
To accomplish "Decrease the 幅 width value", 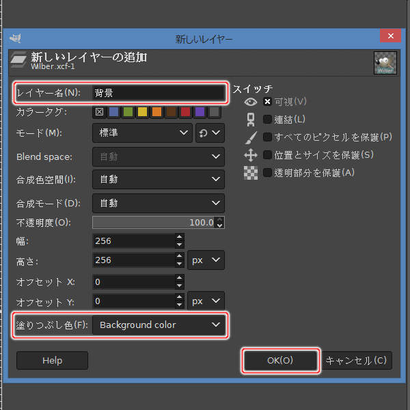I will click(x=179, y=245).
